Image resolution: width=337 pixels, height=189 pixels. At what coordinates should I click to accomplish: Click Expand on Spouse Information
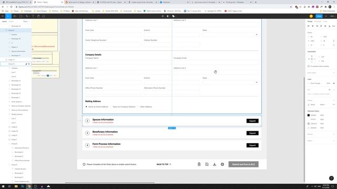252,121
